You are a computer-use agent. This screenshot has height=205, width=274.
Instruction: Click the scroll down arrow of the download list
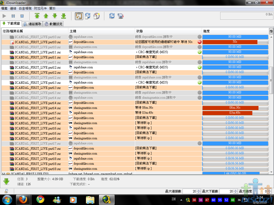(x=271, y=172)
